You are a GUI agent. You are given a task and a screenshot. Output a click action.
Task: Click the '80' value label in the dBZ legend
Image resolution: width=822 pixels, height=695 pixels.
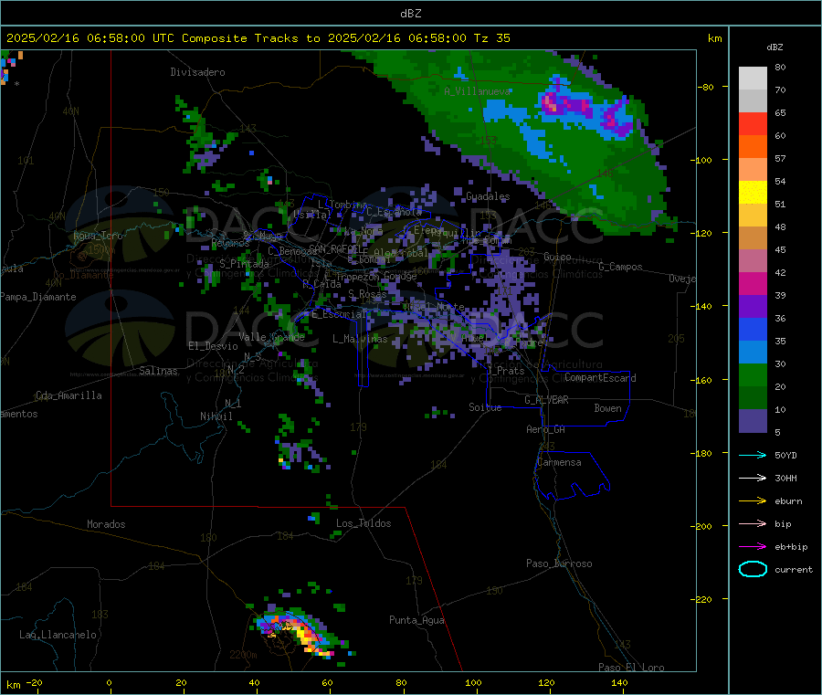tap(780, 67)
